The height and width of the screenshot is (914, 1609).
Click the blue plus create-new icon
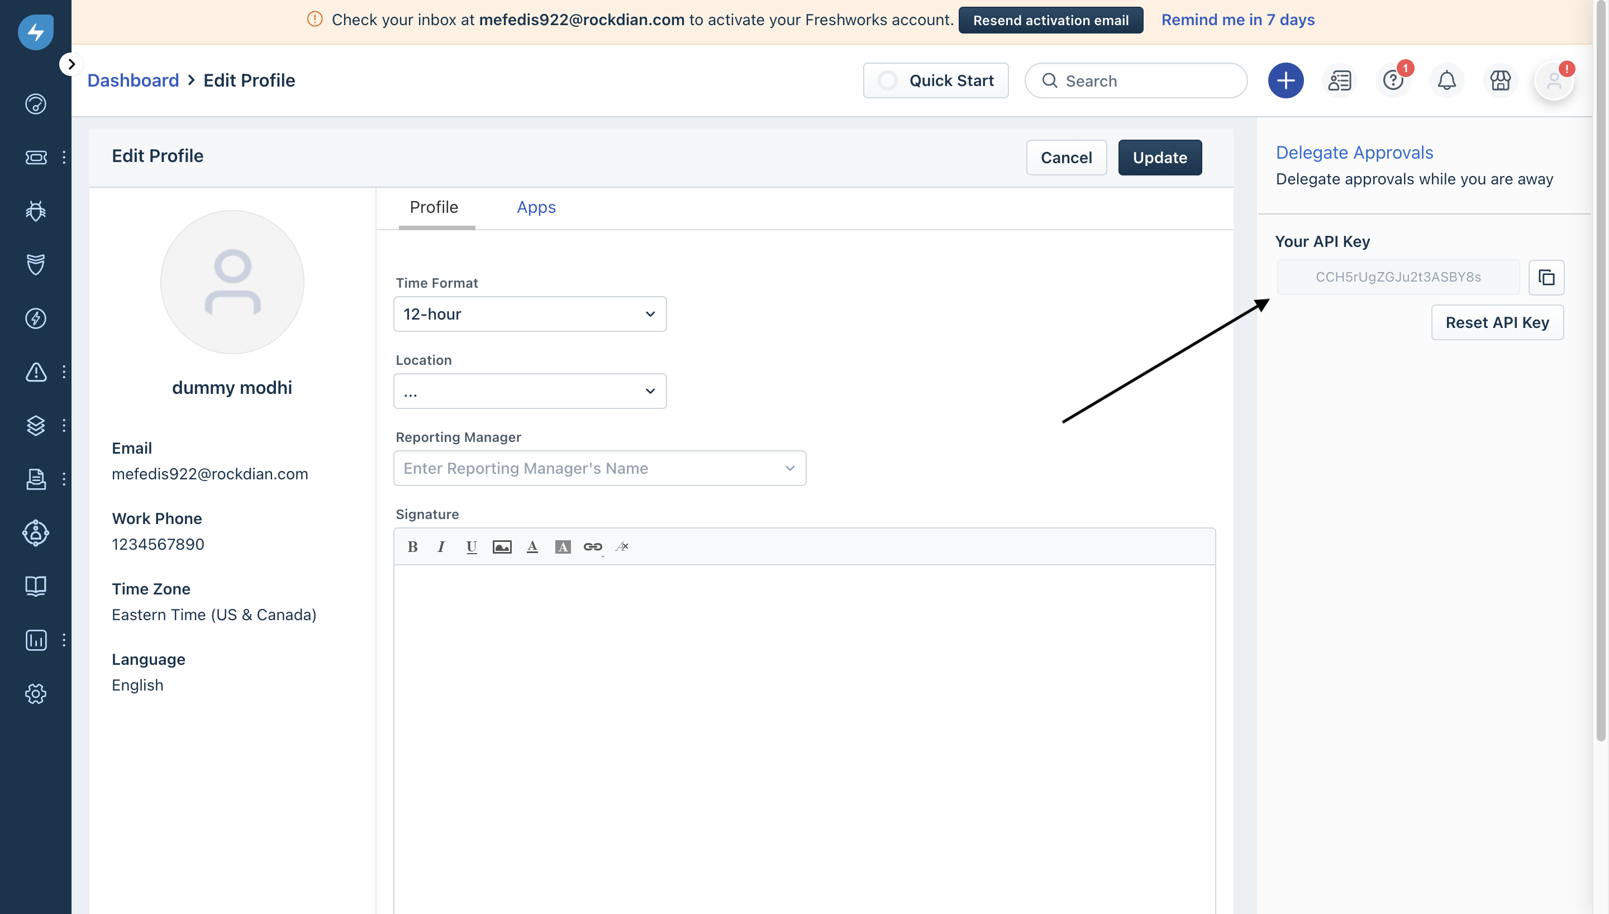click(x=1285, y=80)
